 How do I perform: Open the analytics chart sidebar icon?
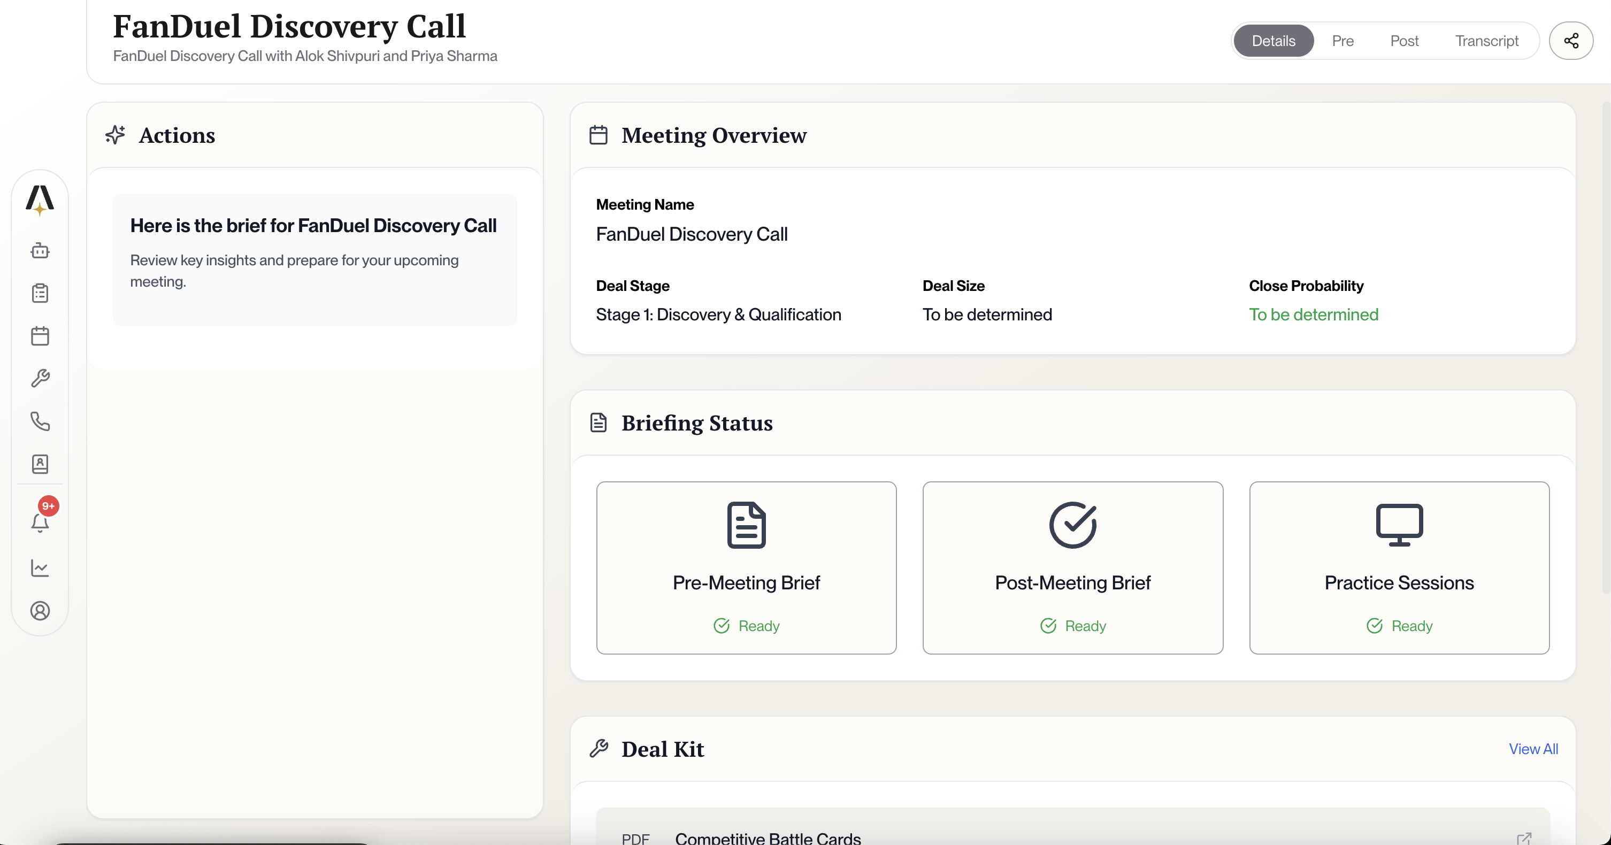click(40, 568)
